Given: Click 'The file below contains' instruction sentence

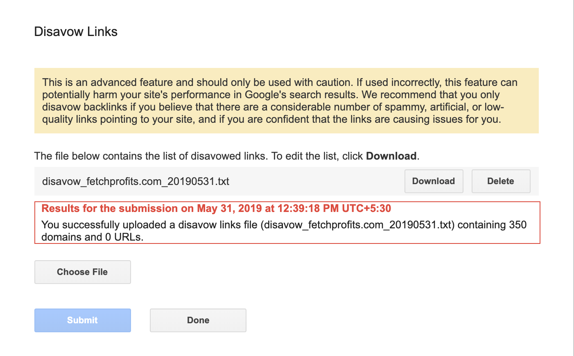Looking at the screenshot, I should 227,156.
